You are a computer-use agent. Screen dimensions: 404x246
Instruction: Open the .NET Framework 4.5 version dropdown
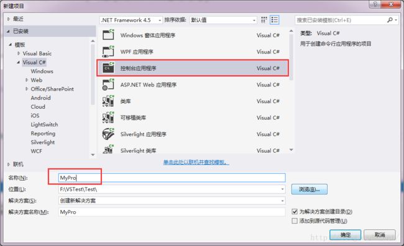[160, 20]
